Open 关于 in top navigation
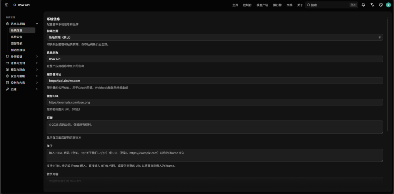 [300, 5]
